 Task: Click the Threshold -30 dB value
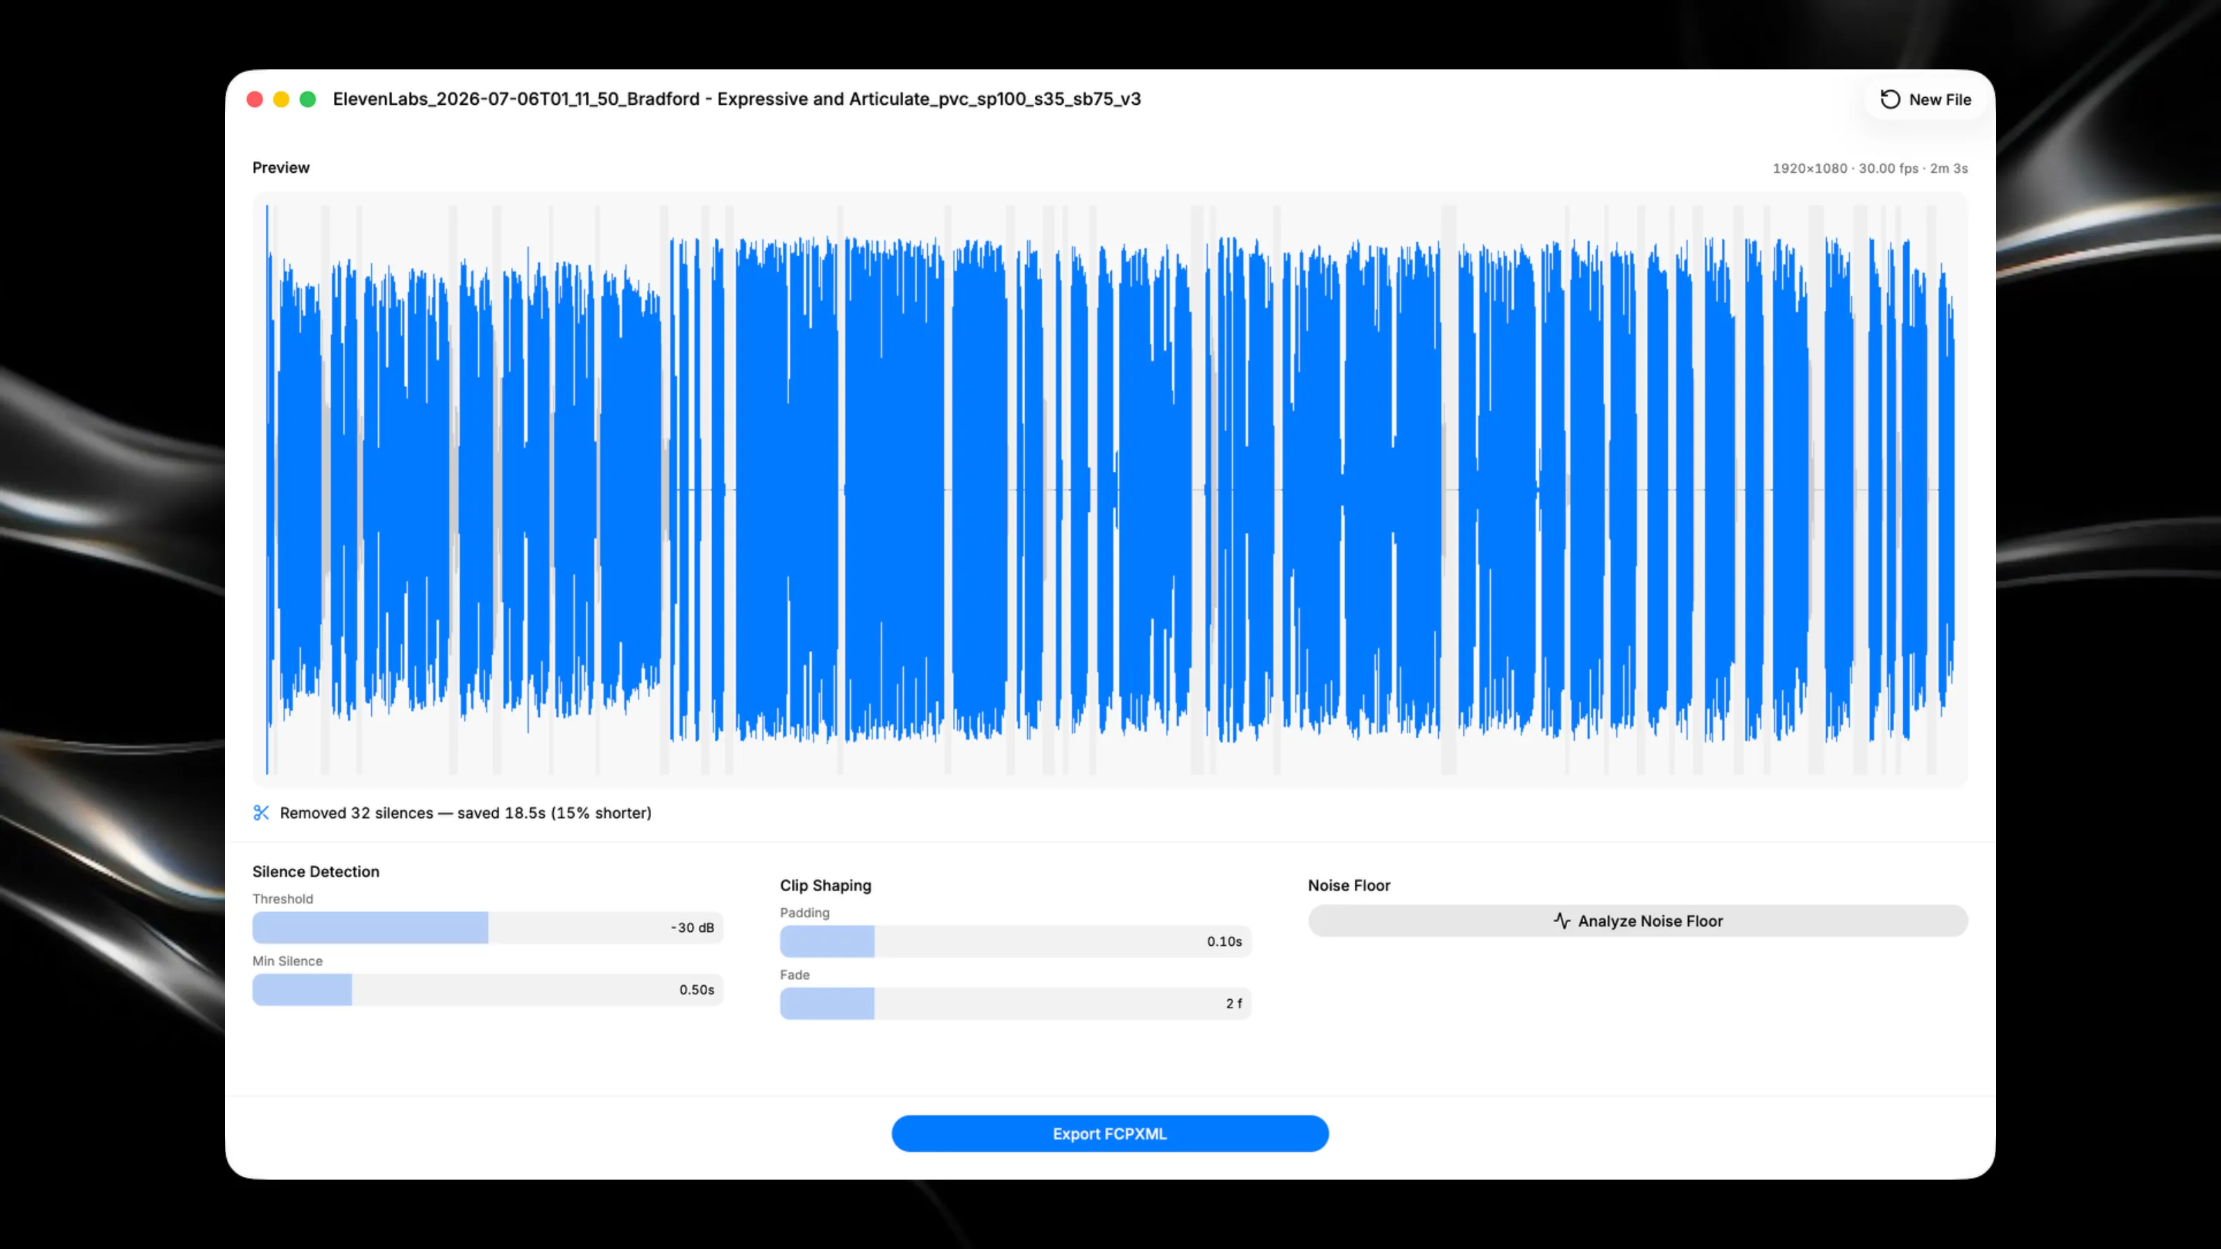(x=693, y=928)
